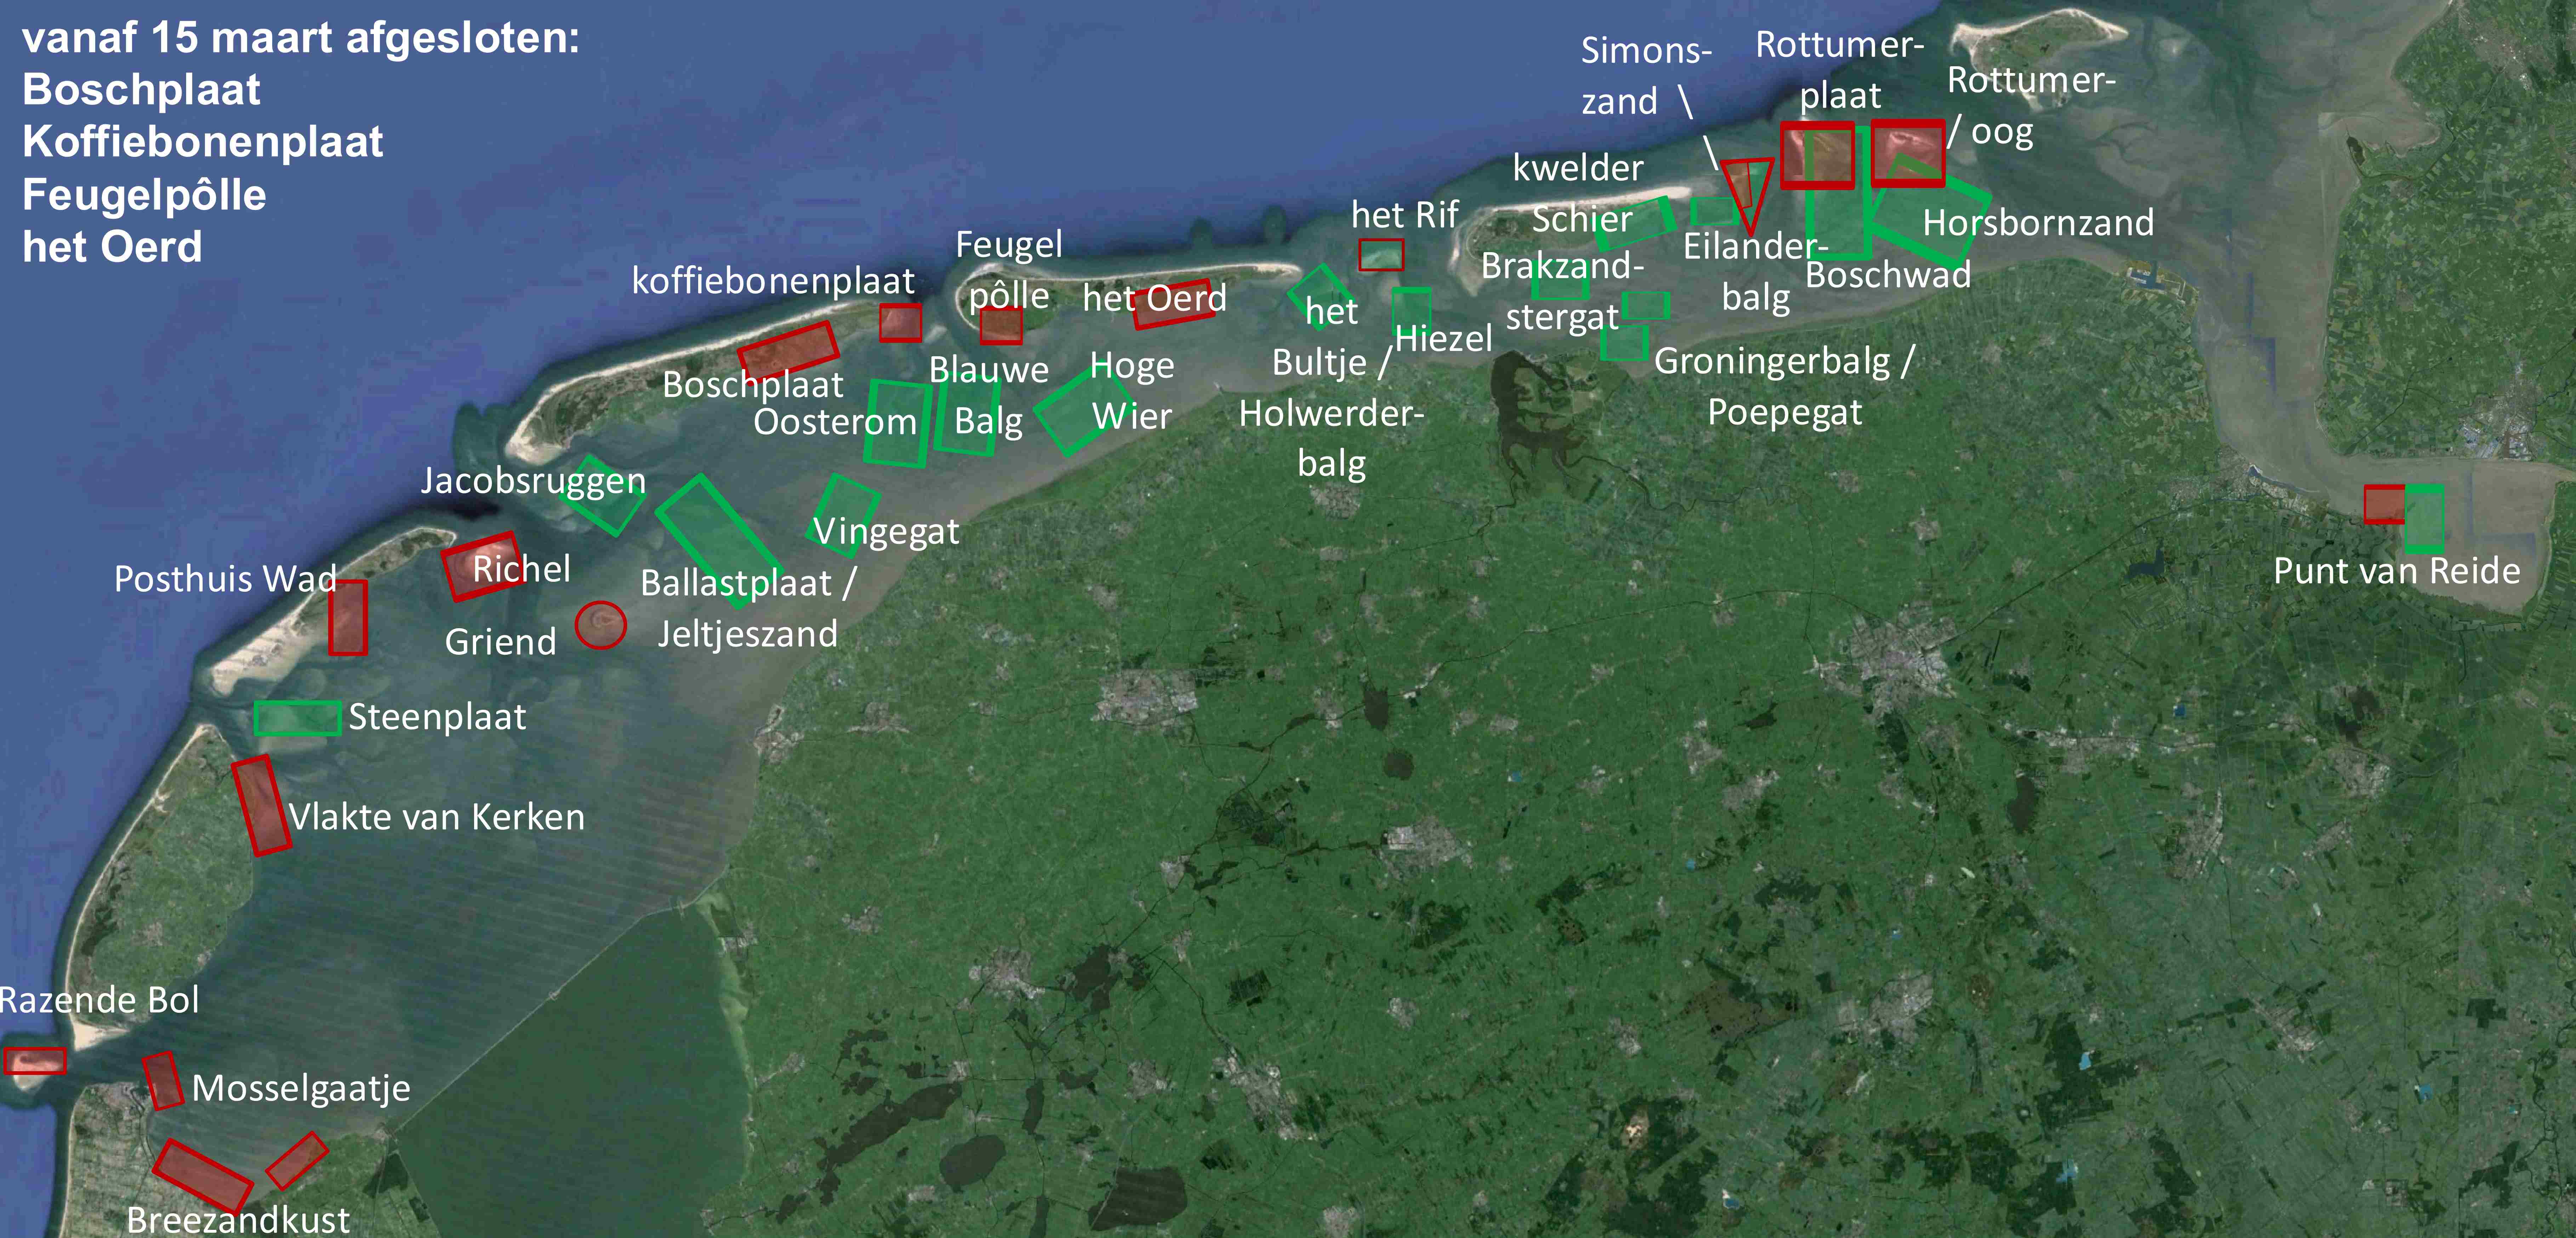Click the "Richel" map label
Image resolution: width=2576 pixels, height=1238 pixels.
coord(521,569)
